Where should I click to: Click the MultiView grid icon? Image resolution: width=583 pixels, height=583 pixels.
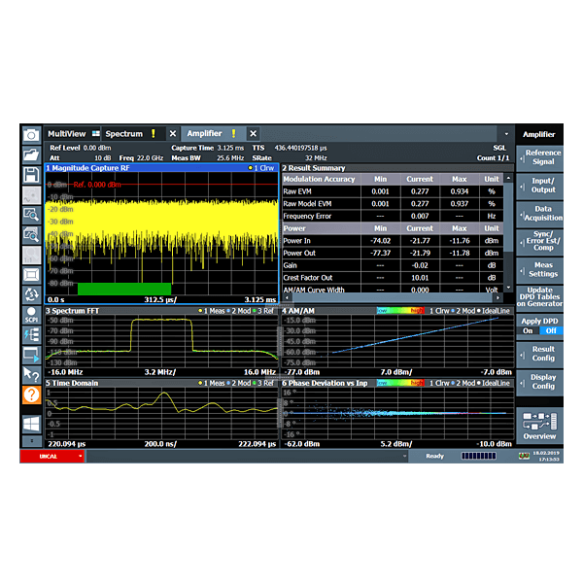[96, 133]
